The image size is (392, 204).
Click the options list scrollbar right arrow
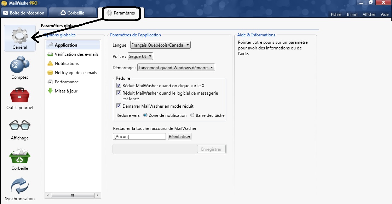(98, 195)
